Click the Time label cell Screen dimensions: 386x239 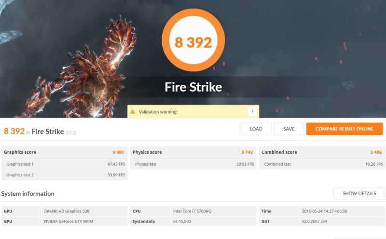pos(279,211)
